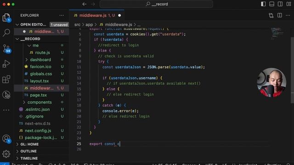Show additional views ellipsis in activity bar

pos(6,110)
